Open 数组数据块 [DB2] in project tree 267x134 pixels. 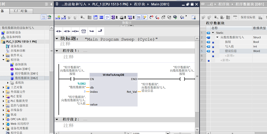(26, 78)
